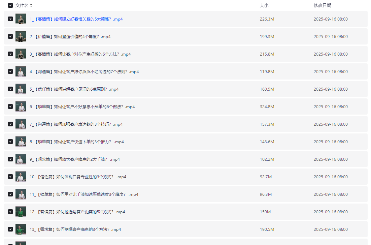Sort by the 修改日期 column header

[x=322, y=5]
